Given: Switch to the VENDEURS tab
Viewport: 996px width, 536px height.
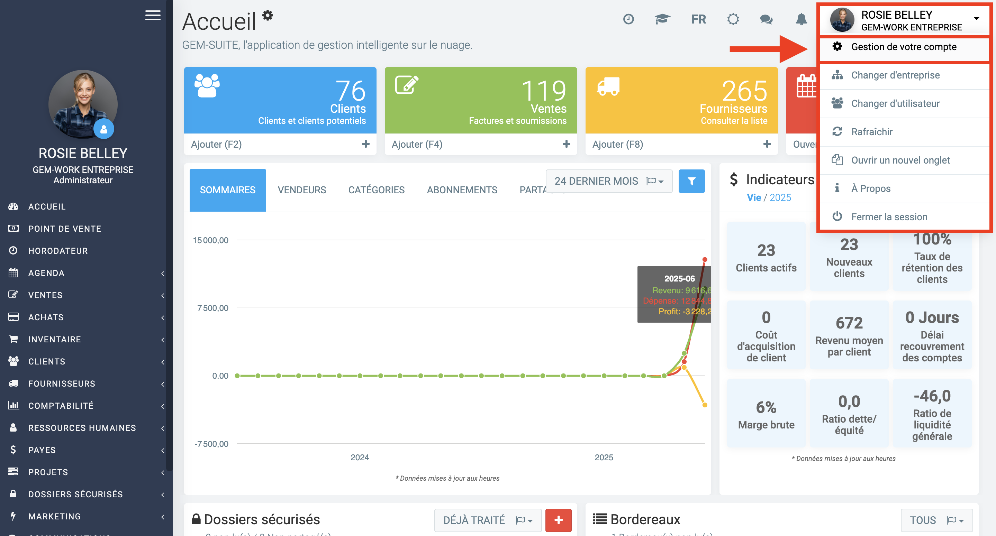Looking at the screenshot, I should click(301, 190).
